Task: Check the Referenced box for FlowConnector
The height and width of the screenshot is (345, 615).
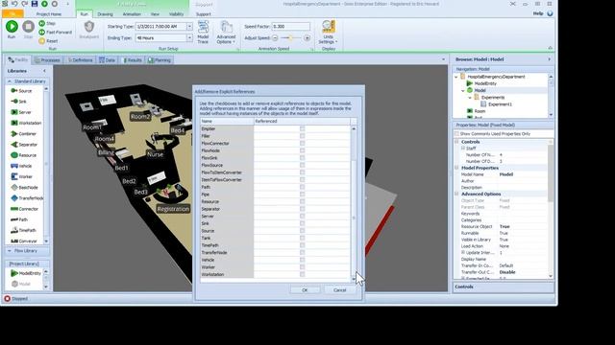Action: point(302,143)
